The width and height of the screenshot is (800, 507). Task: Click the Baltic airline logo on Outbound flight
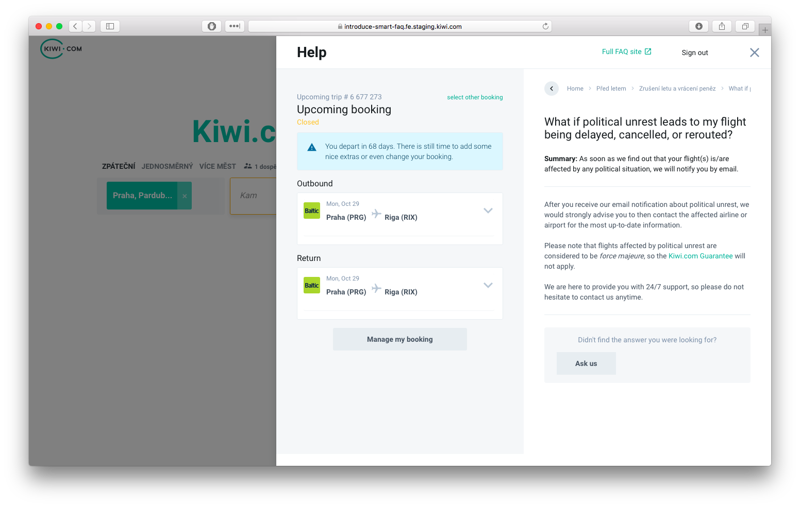click(311, 210)
